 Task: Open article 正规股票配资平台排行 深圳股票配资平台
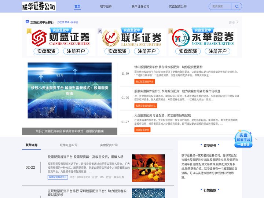87,193
